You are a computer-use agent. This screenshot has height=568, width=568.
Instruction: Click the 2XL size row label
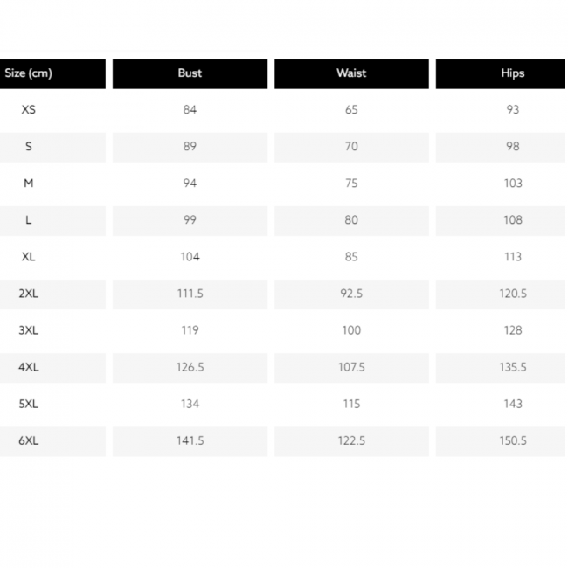(28, 294)
